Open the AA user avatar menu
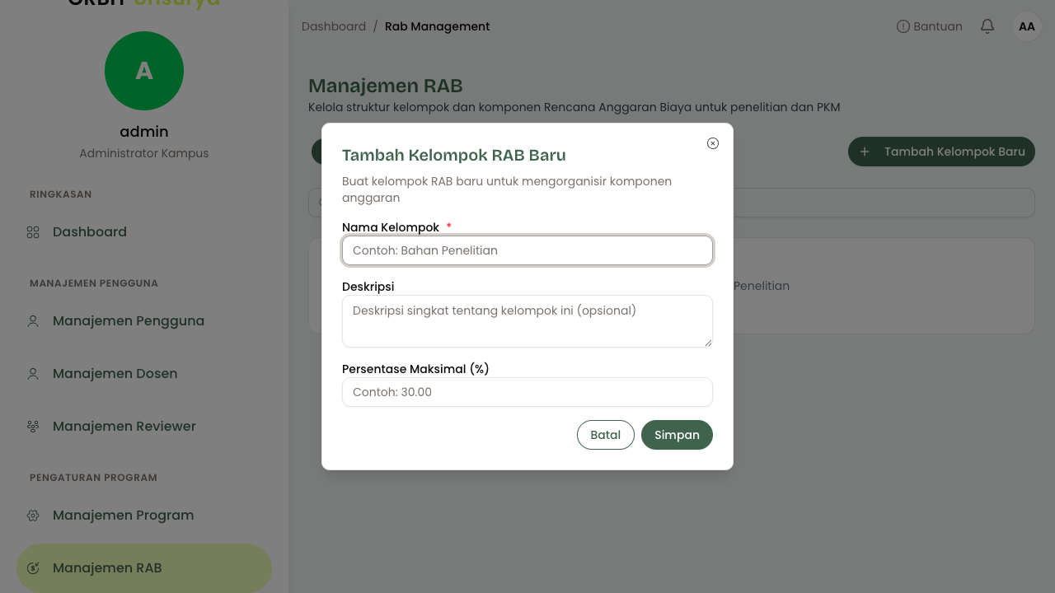 pyautogui.click(x=1027, y=26)
